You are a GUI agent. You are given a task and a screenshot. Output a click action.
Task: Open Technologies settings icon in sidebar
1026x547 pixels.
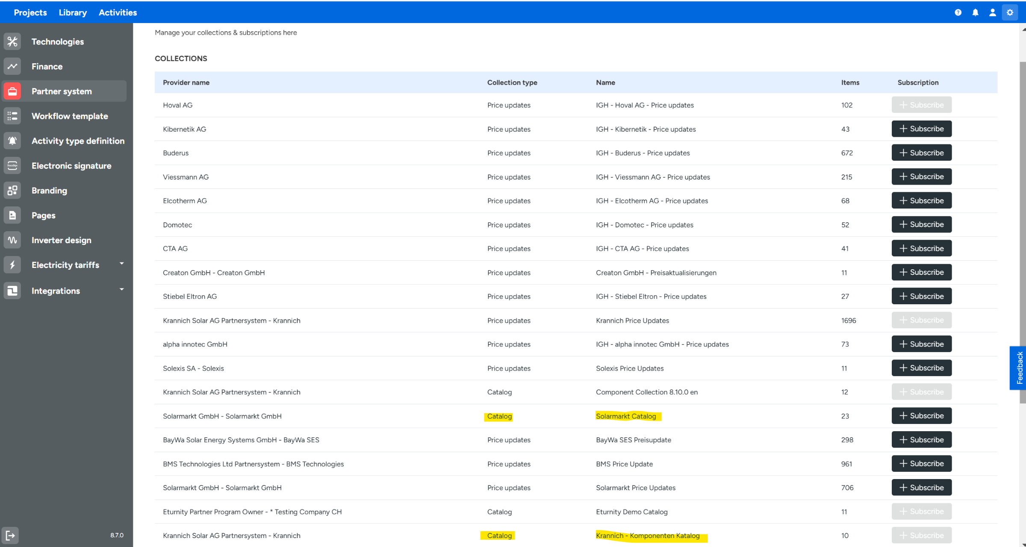(x=12, y=41)
